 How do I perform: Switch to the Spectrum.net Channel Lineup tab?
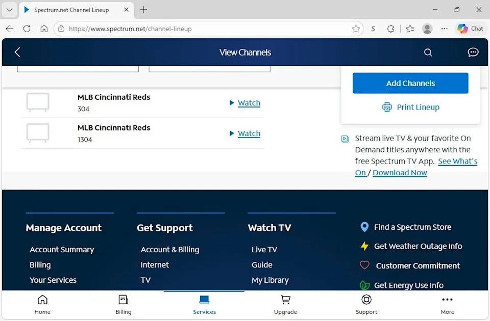[71, 9]
